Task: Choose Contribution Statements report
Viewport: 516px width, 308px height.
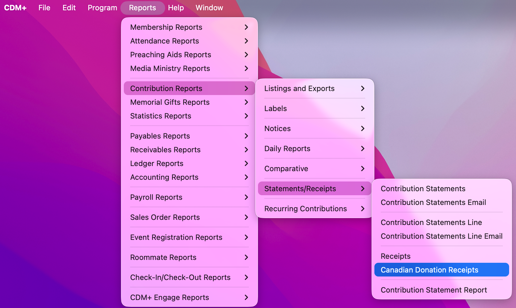Action: pos(441,189)
